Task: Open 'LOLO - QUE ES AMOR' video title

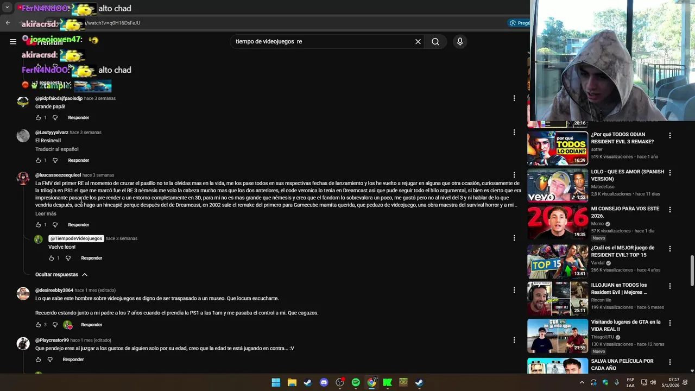Action: pyautogui.click(x=627, y=175)
